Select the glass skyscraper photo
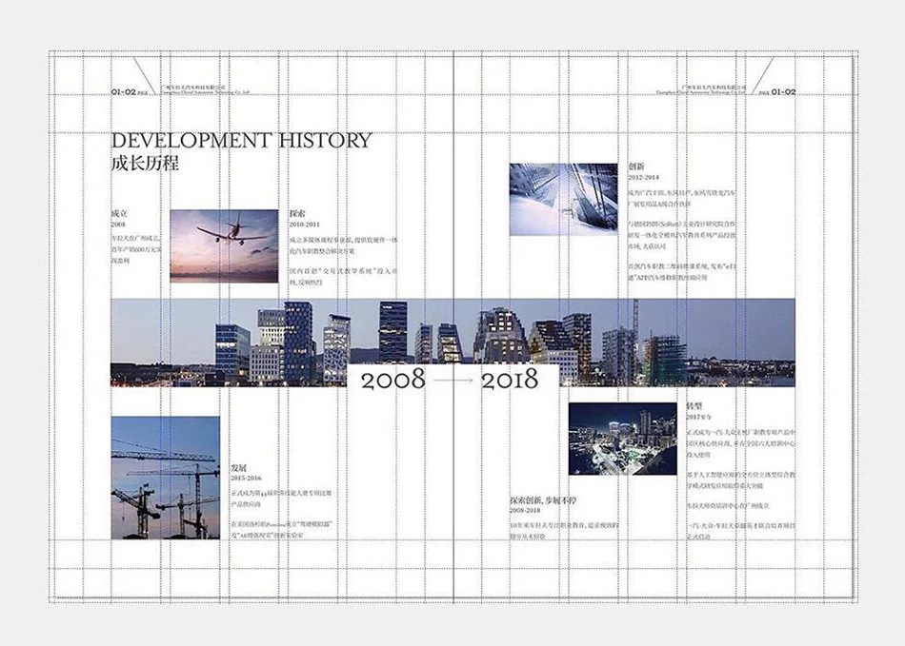Screen dimensions: 905x646 tap(563, 199)
